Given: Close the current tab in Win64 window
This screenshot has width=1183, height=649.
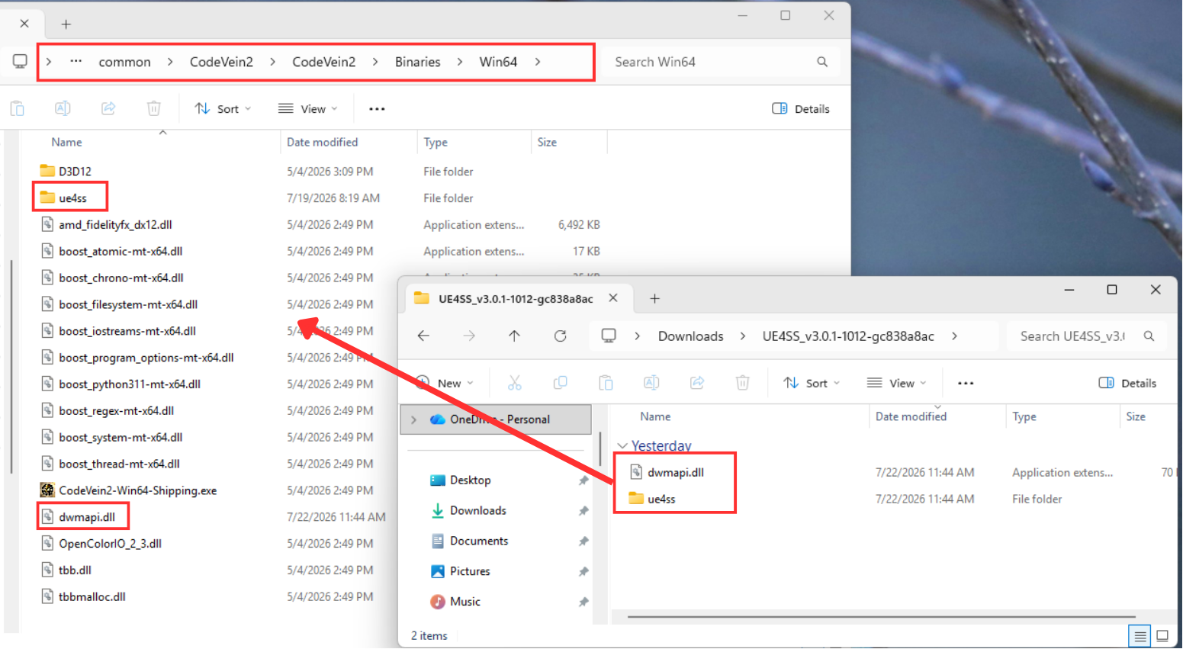Looking at the screenshot, I should 24,24.
